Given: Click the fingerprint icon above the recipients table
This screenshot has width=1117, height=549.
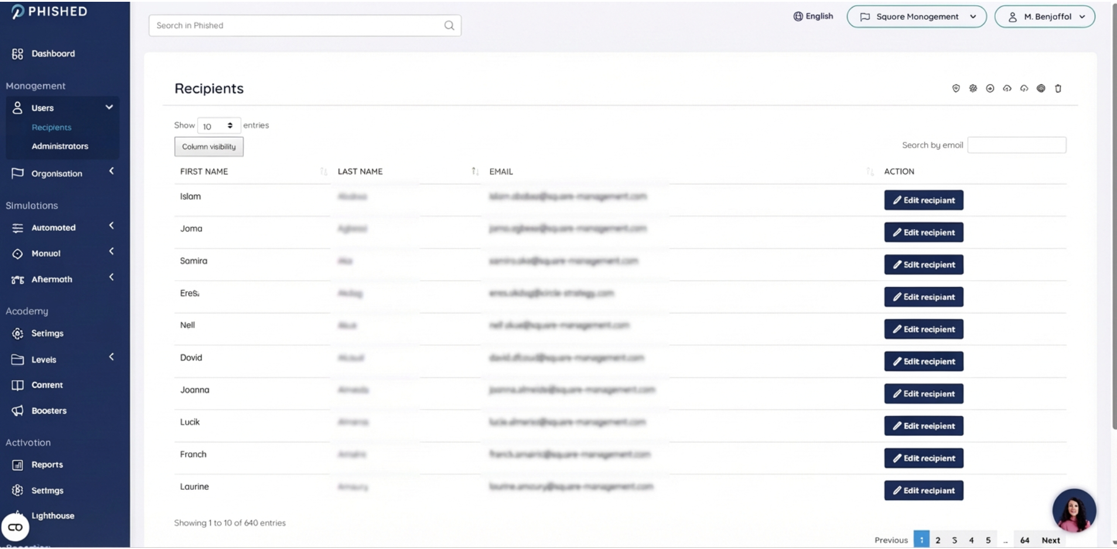Looking at the screenshot, I should 1041,88.
